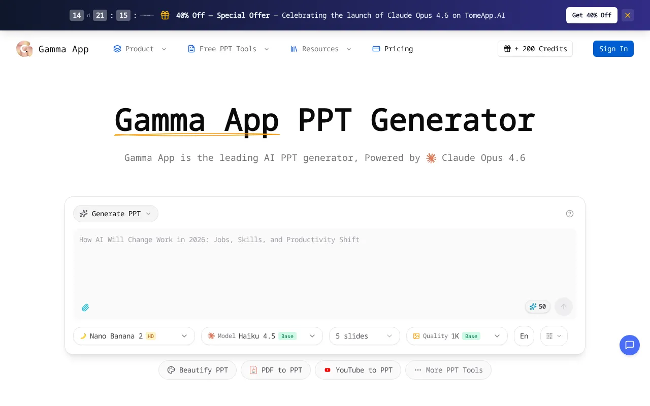Click the PDF file icon on PDF to PPT
The height and width of the screenshot is (406, 650).
click(x=253, y=370)
